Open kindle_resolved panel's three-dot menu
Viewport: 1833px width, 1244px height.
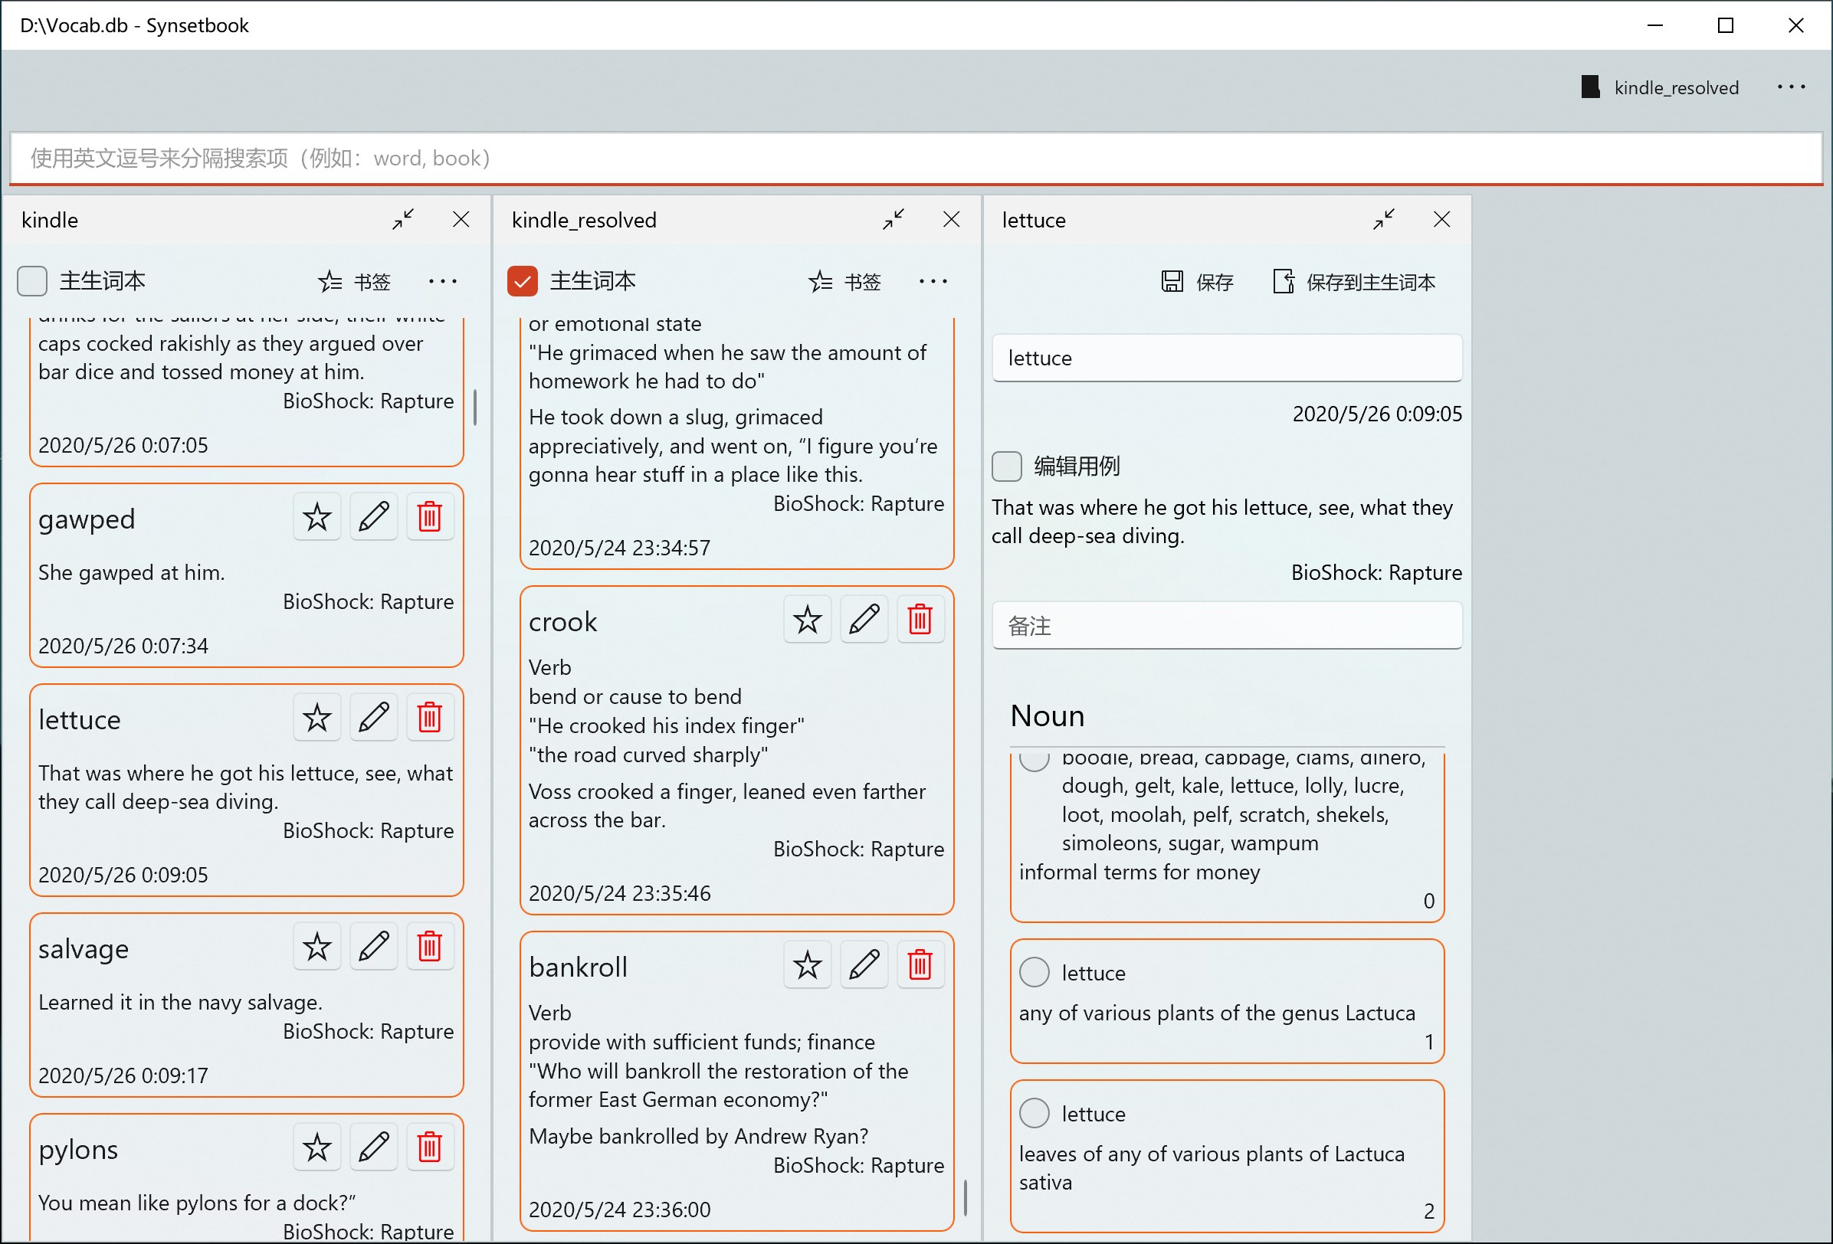[933, 281]
